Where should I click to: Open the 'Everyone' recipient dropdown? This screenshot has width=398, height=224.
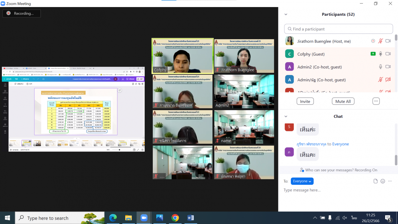click(x=302, y=181)
